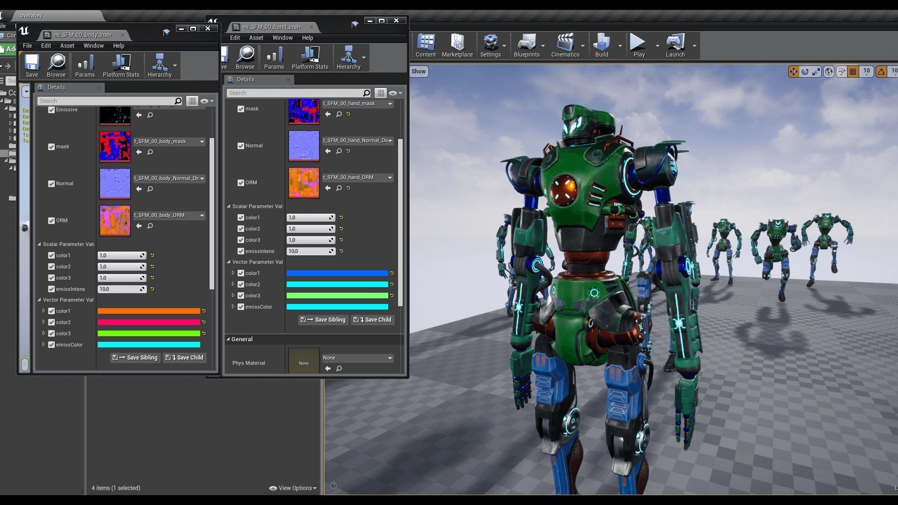
Task: Uncheck mask checkbox in body window
Action: [51, 147]
